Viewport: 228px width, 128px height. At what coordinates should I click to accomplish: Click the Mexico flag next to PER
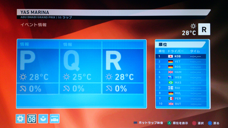coord(171,98)
